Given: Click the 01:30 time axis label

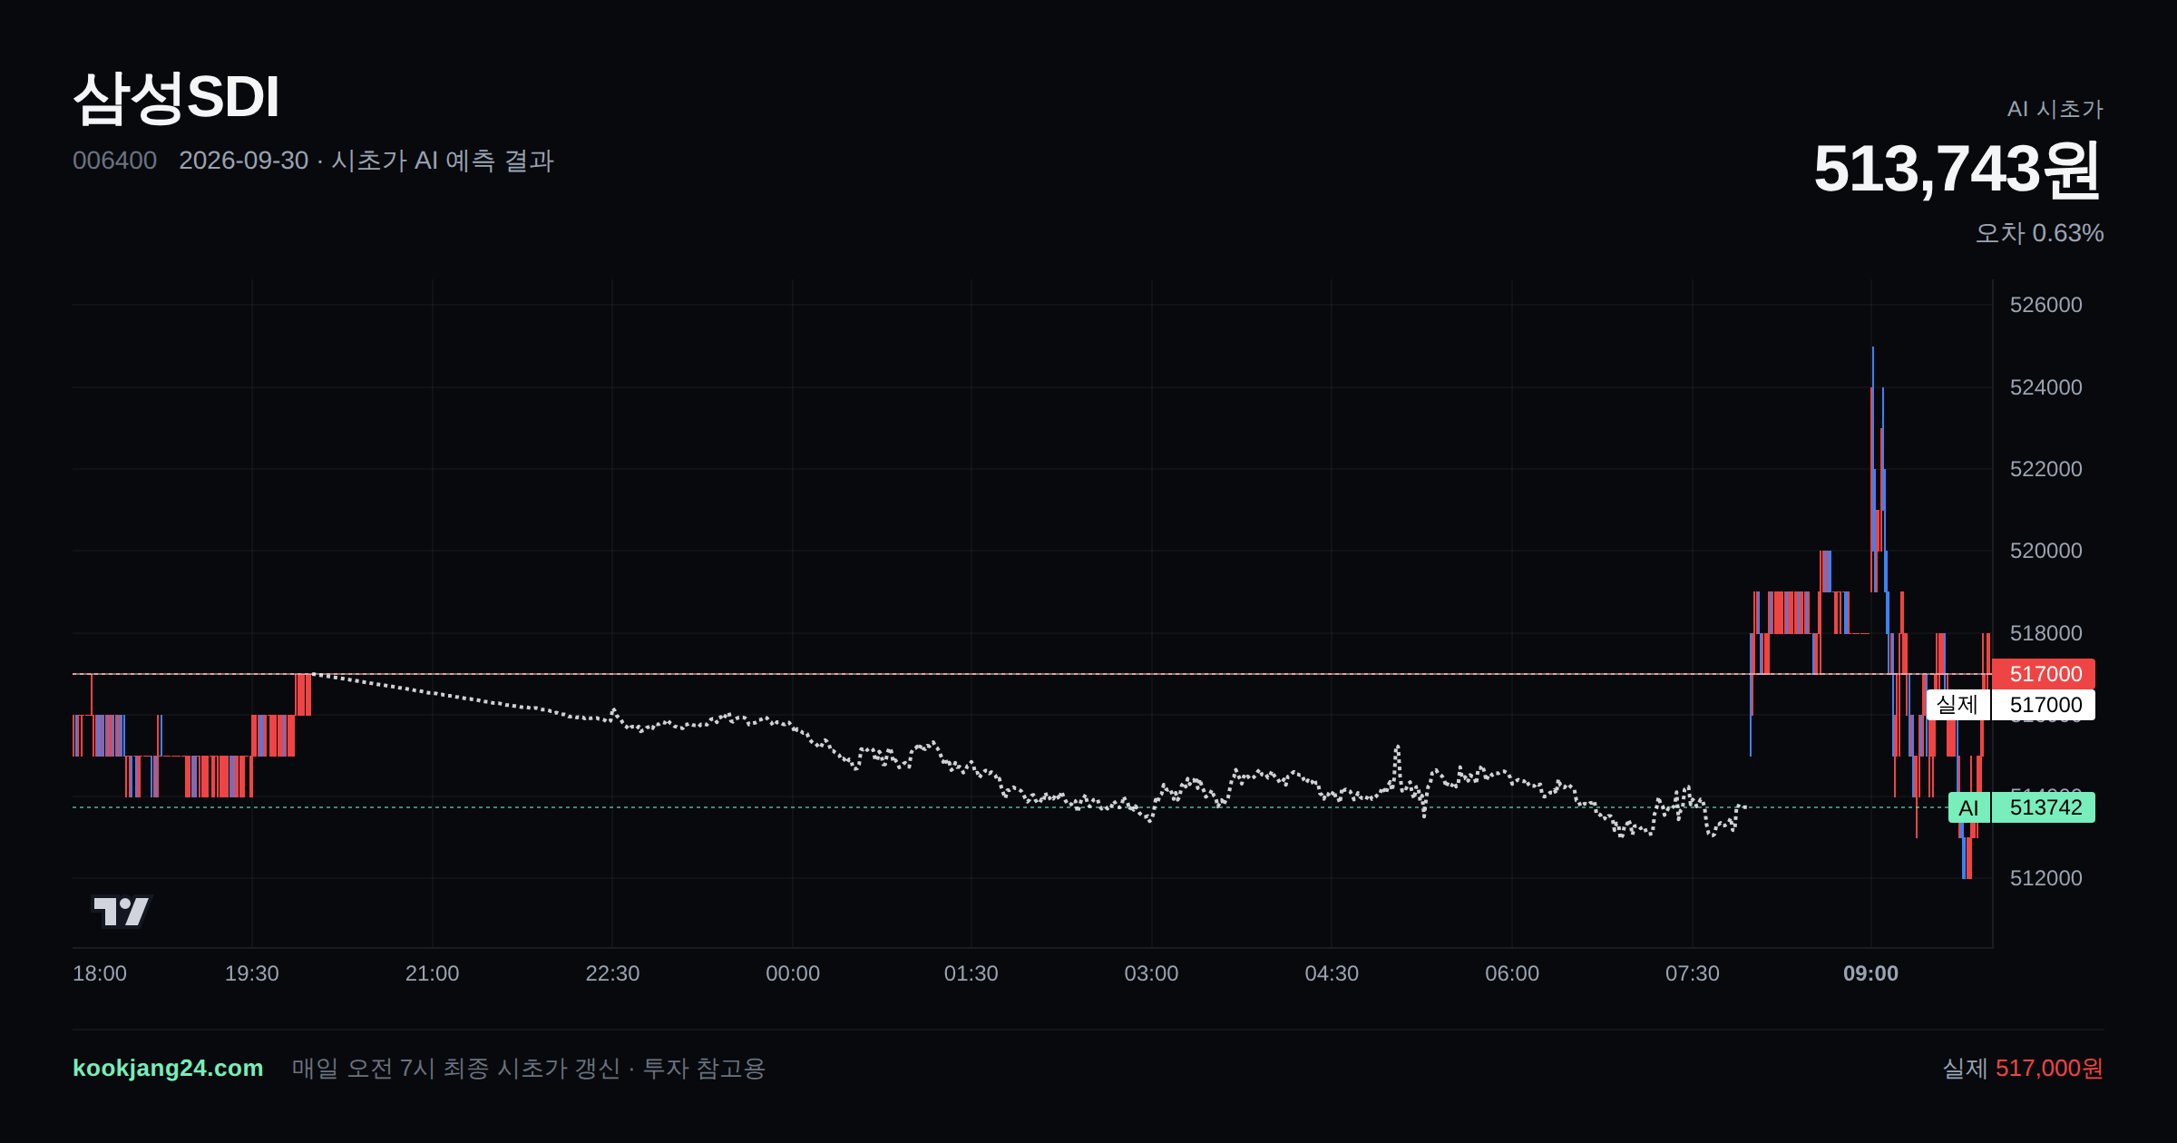Looking at the screenshot, I should [971, 973].
